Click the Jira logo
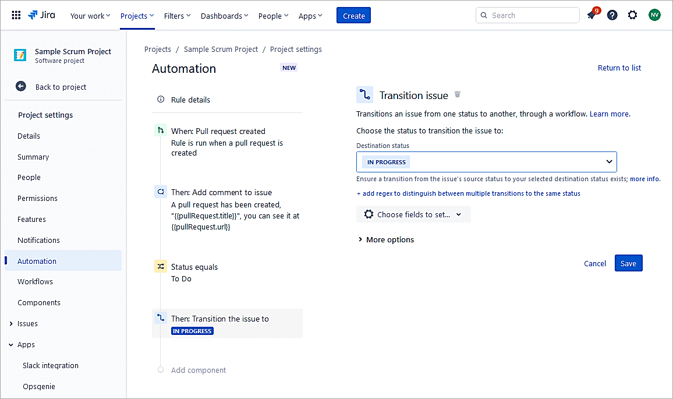 coord(42,16)
